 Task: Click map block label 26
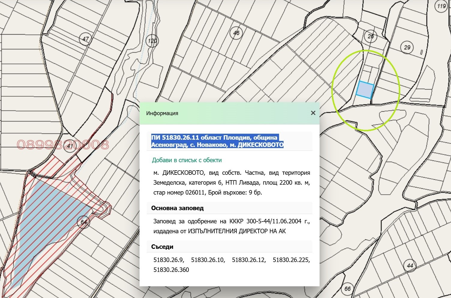[371, 36]
